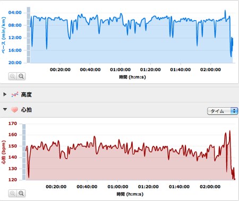239x201 pixels.
Task: Click the 高度 section label
Action: (27, 94)
